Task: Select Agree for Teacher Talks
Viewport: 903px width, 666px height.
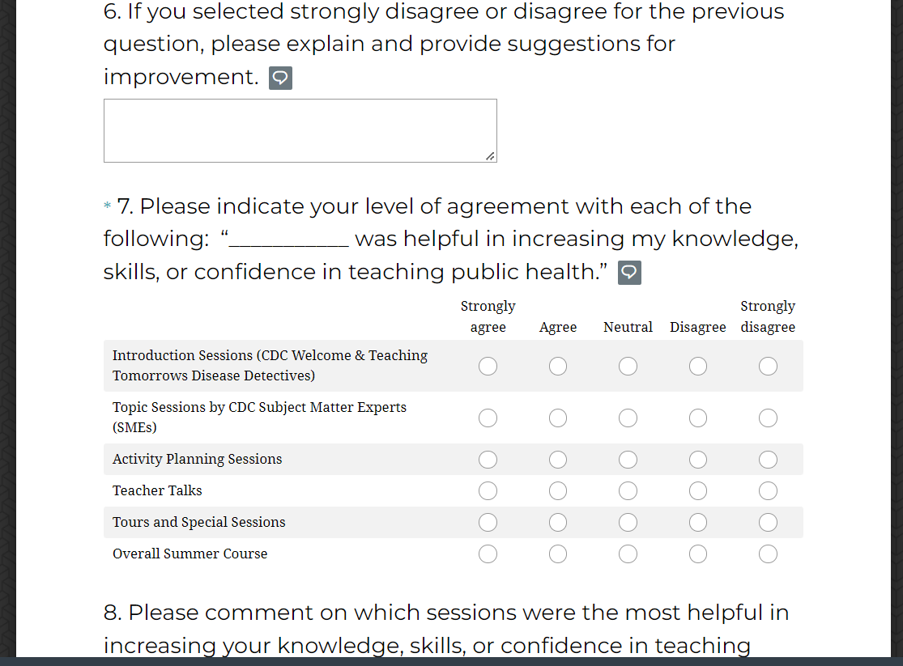Action: [x=558, y=491]
